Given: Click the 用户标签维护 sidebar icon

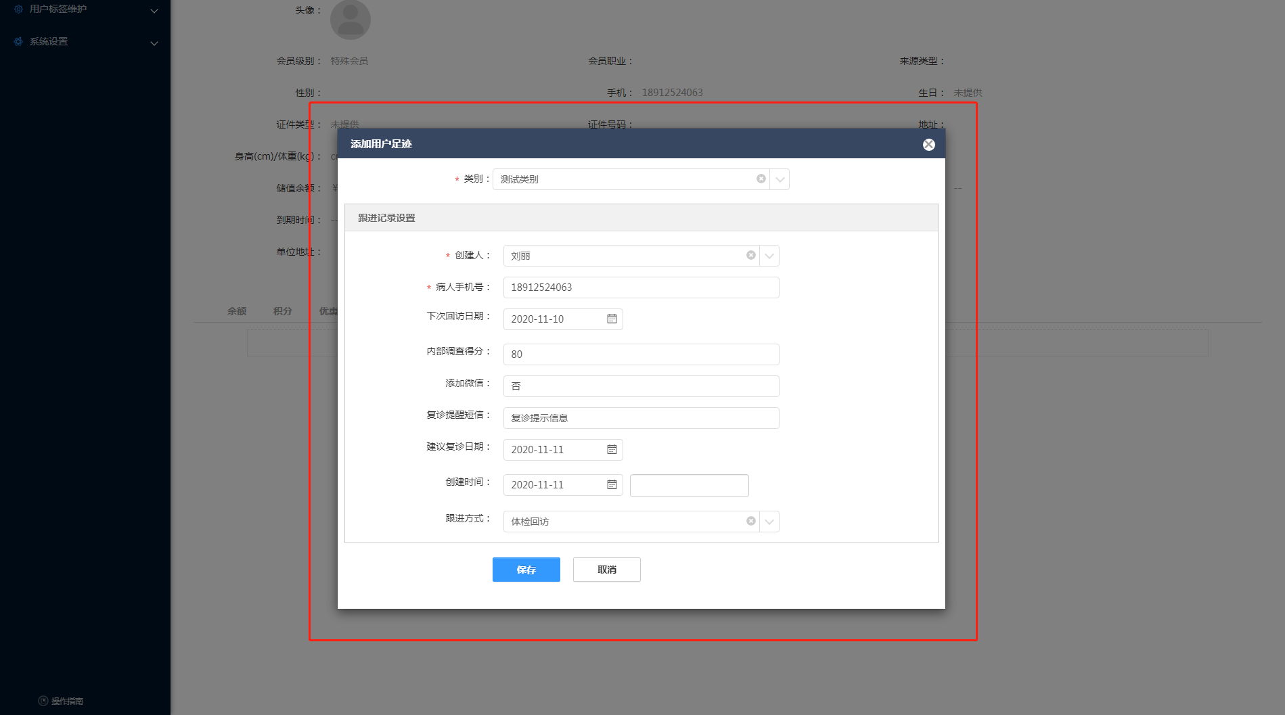Looking at the screenshot, I should pyautogui.click(x=18, y=9).
